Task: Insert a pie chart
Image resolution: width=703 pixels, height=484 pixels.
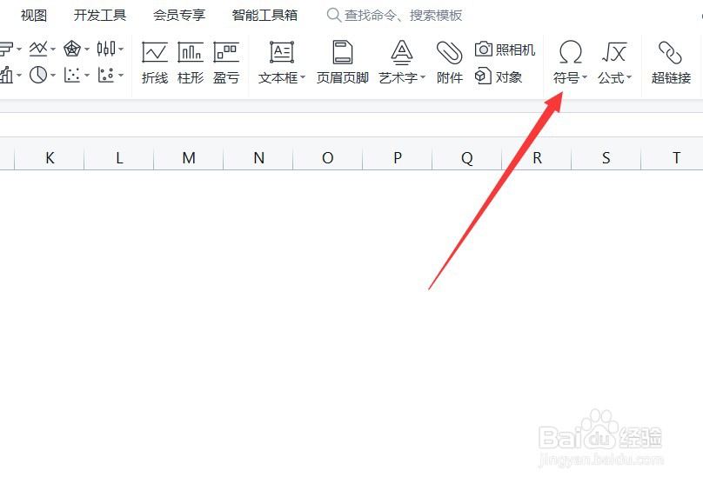Action: point(38,75)
